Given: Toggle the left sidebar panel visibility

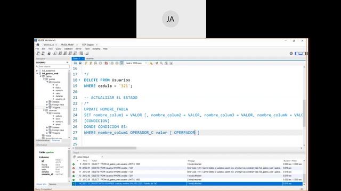Looking at the screenshot, I should [297, 54].
